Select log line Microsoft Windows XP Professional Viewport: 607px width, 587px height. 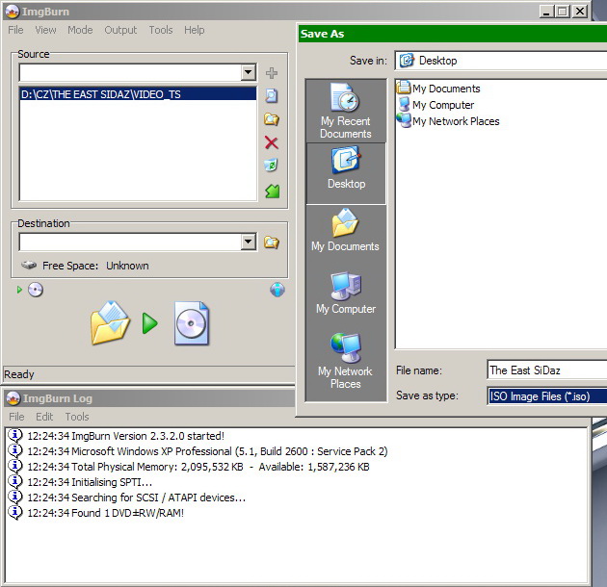click(207, 451)
